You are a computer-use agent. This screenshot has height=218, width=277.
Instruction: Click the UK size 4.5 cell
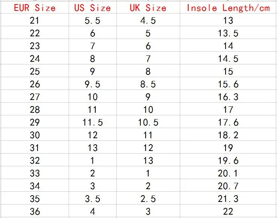148,20
